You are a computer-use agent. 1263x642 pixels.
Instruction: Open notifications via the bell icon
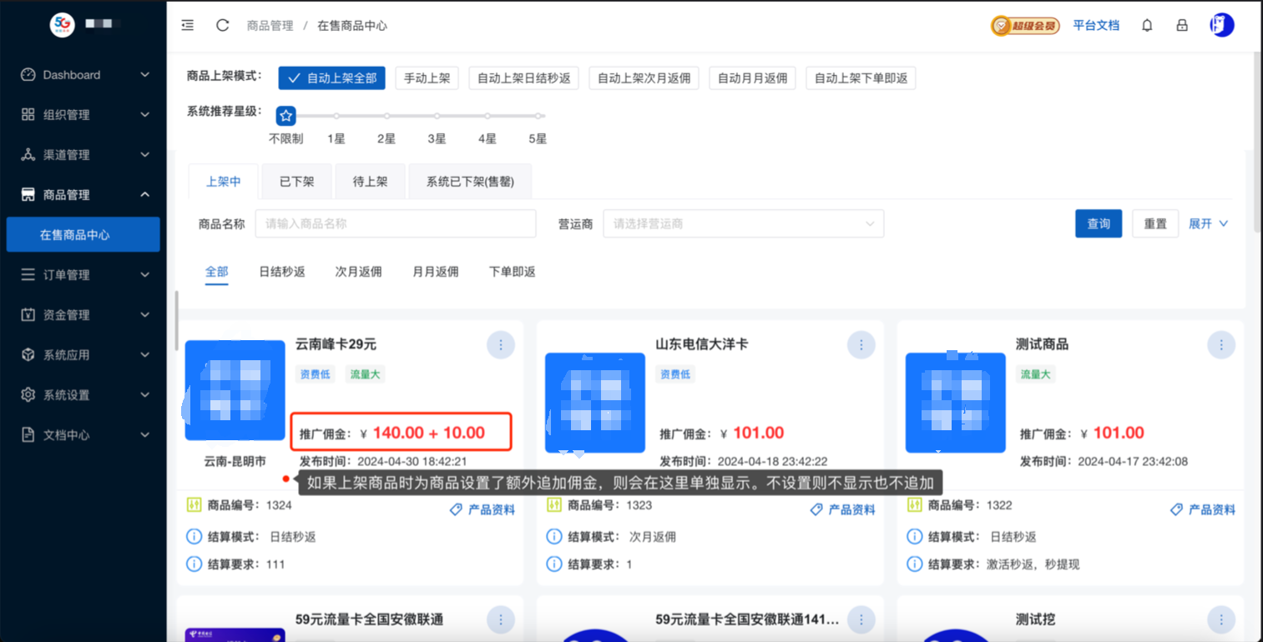[x=1147, y=25]
